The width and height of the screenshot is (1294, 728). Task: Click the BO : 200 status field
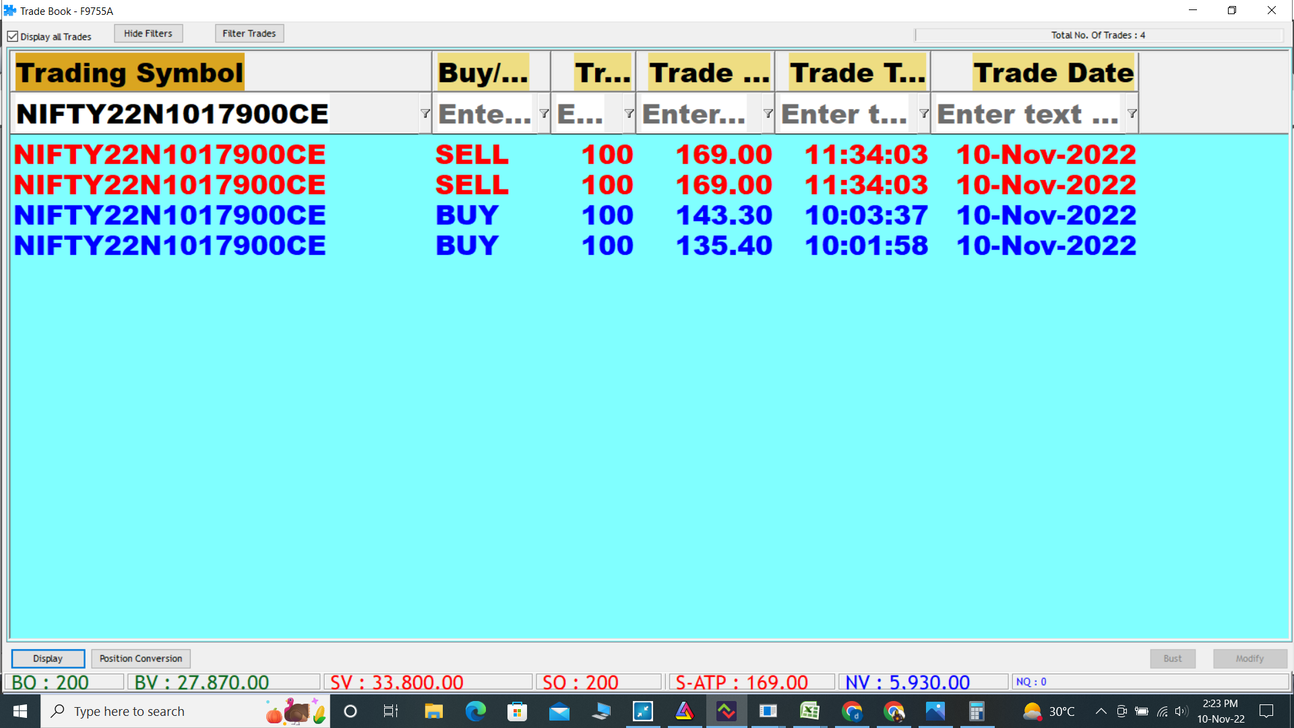64,682
